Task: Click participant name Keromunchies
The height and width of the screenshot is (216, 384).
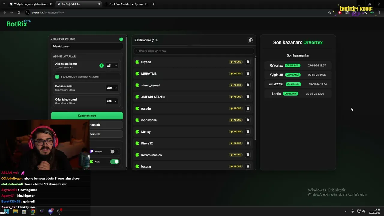Action: point(151,155)
